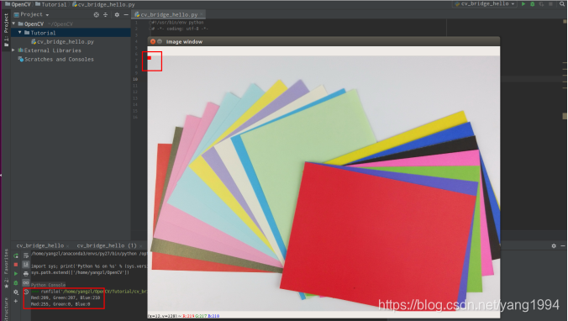The image size is (568, 321).
Task: Toggle show variables glasses icon
Action: 26,282
